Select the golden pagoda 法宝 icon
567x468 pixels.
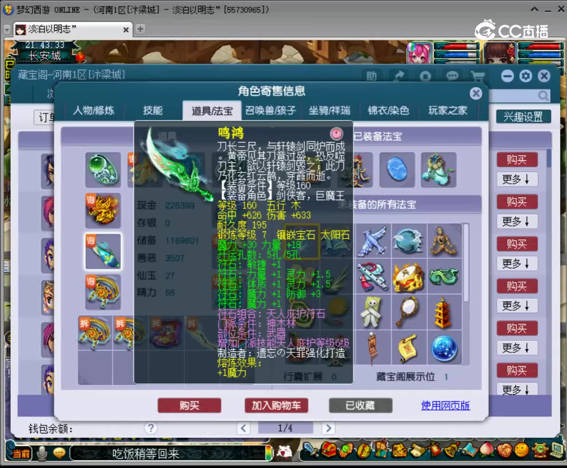coord(444,312)
